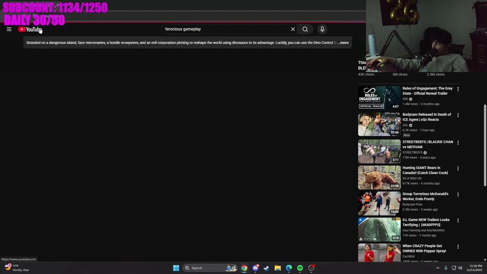Screen dimensions: 487x274
Task: Expand the description with '...more'
Action: (x=343, y=43)
